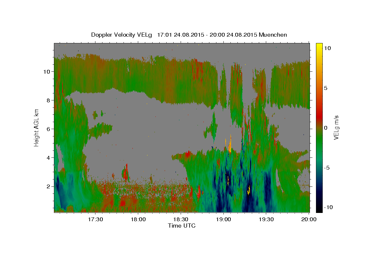Click the 'VELg m/s' colorbar label
383x255 pixels.
click(x=336, y=127)
